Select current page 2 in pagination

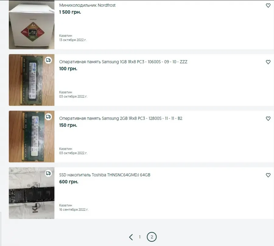pyautogui.click(x=152, y=237)
